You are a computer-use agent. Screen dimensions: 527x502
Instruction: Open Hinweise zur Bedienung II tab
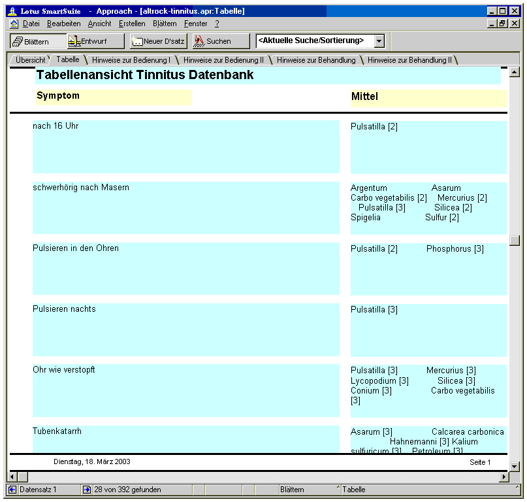click(x=223, y=60)
